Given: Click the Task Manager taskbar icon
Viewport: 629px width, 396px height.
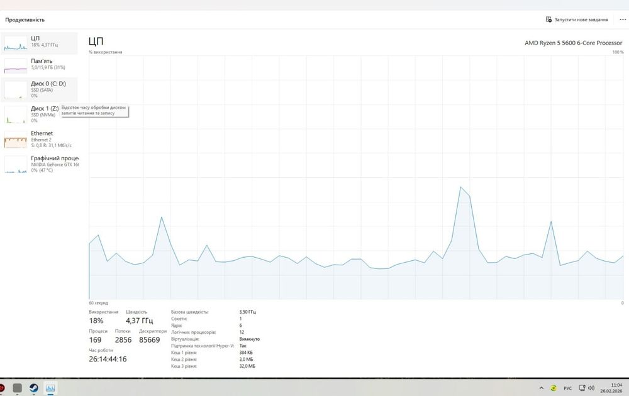Looking at the screenshot, I should (50, 388).
